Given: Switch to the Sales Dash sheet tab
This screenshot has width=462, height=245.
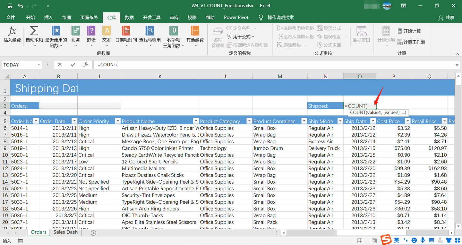Looking at the screenshot, I should [x=65, y=232].
